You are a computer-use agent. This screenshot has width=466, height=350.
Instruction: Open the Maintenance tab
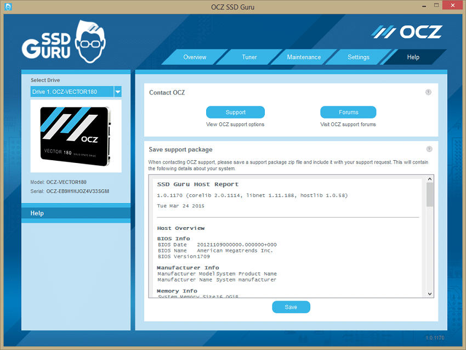click(x=304, y=57)
